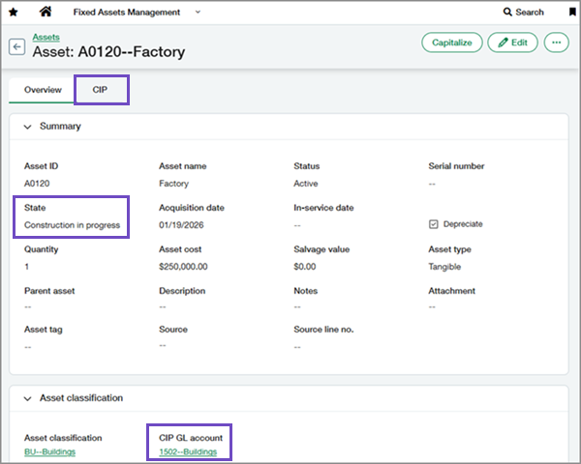The height and width of the screenshot is (464, 581).
Task: Click the favorites star icon
Action: 13,12
